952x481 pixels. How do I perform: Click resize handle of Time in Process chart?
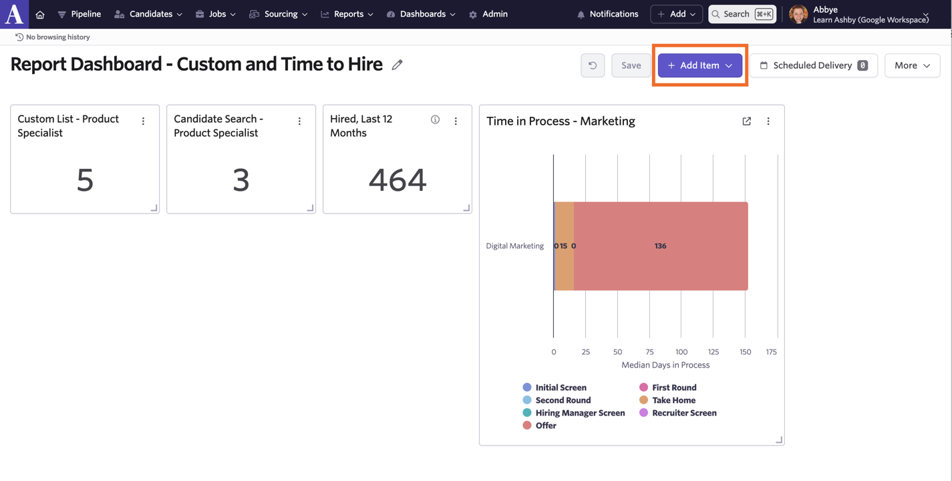point(779,440)
